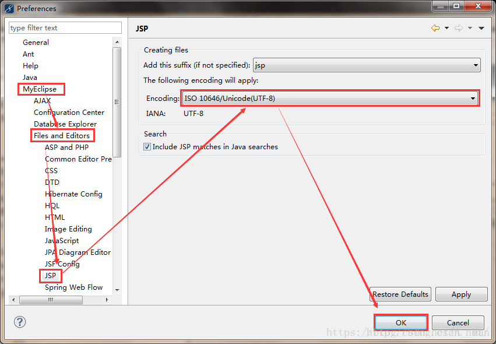Click the tree vertical scrollbar thumb
The width and height of the screenshot is (496, 344).
[117, 102]
